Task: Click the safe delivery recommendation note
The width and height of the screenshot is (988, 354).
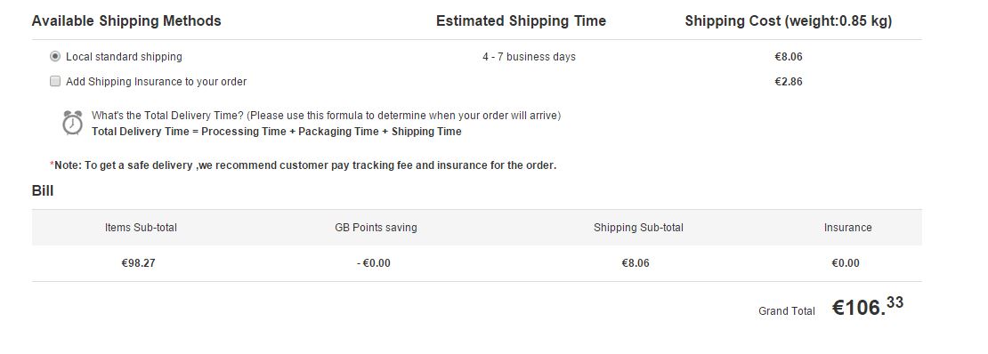Action: [304, 165]
